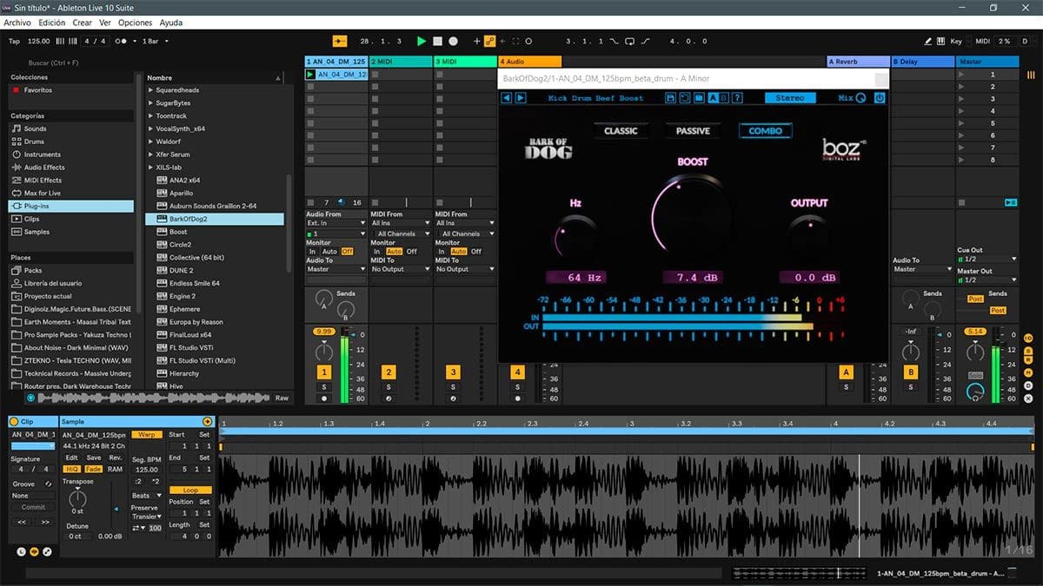Click the Session Record circle button

[x=528, y=41]
